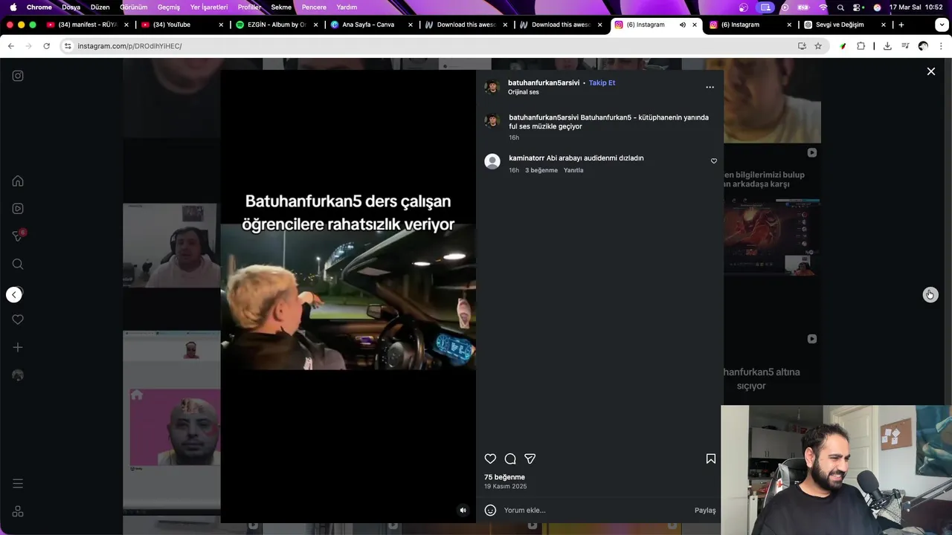Save the post with bookmark icon
The height and width of the screenshot is (535, 952).
[x=710, y=459]
